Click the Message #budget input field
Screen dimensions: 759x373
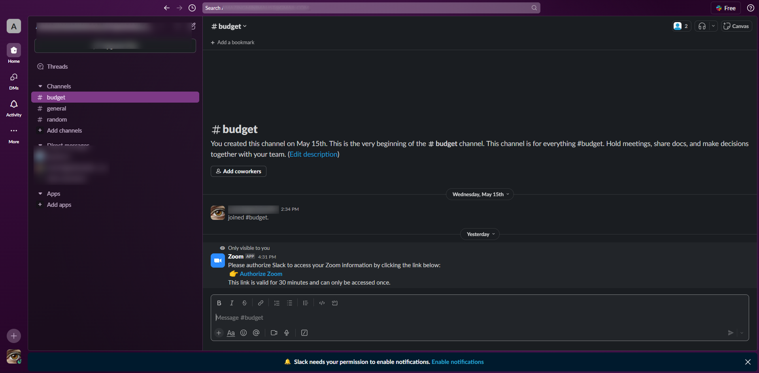click(x=480, y=318)
